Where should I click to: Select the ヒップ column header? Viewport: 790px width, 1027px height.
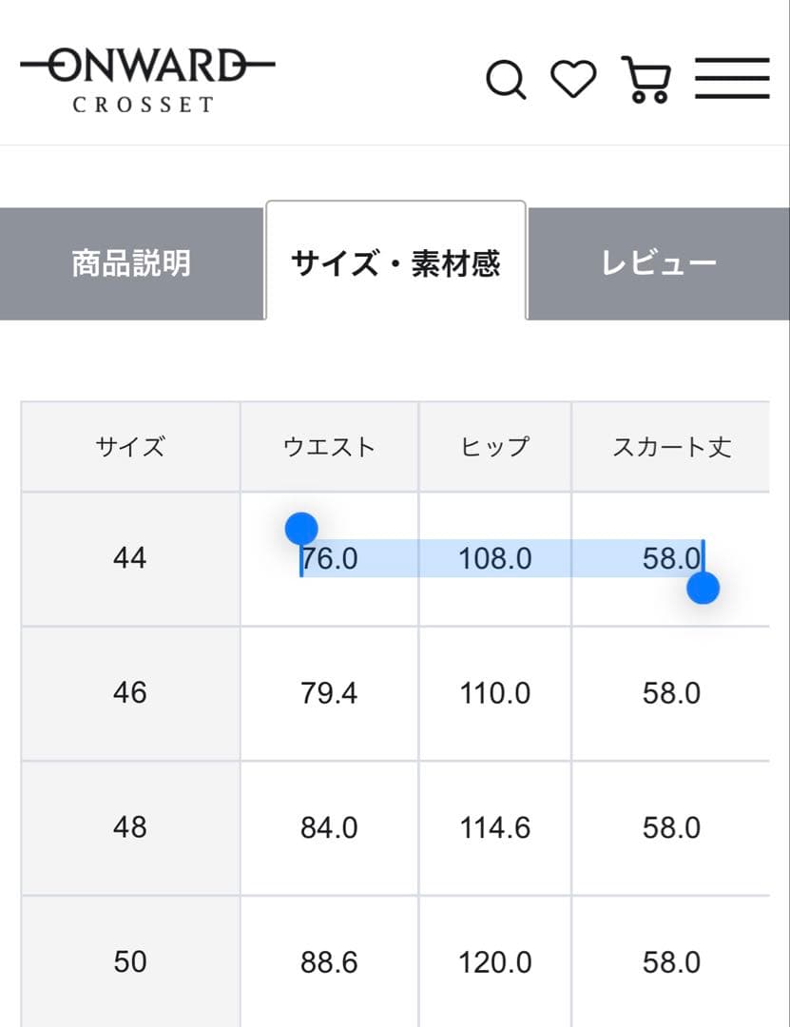(493, 446)
